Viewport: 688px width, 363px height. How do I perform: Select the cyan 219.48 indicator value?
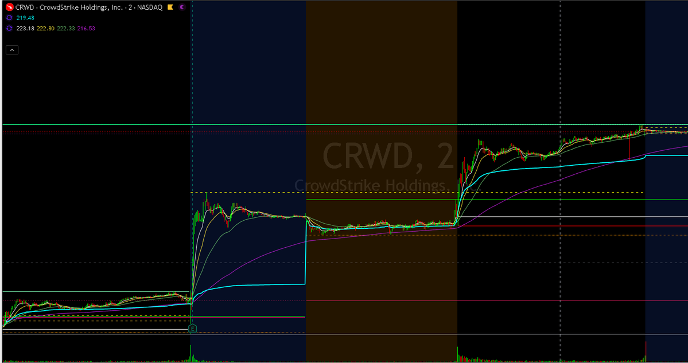point(25,18)
